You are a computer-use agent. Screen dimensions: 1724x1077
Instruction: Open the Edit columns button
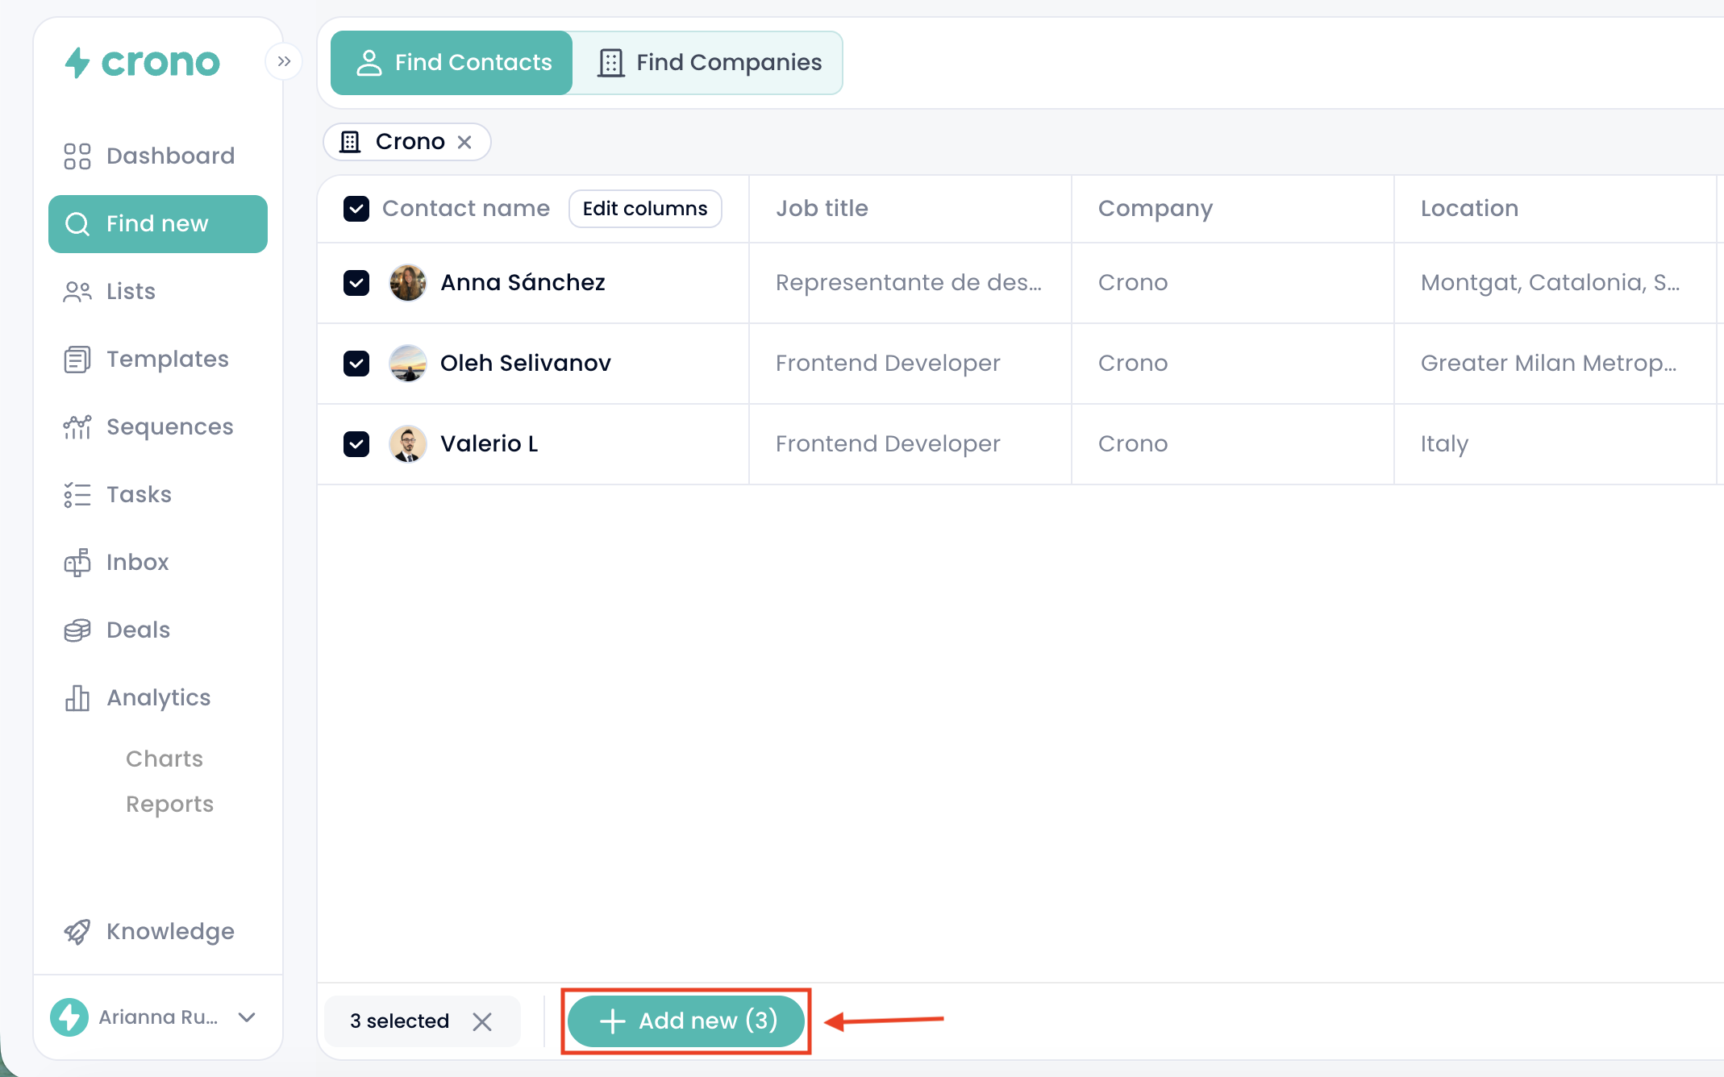(645, 209)
